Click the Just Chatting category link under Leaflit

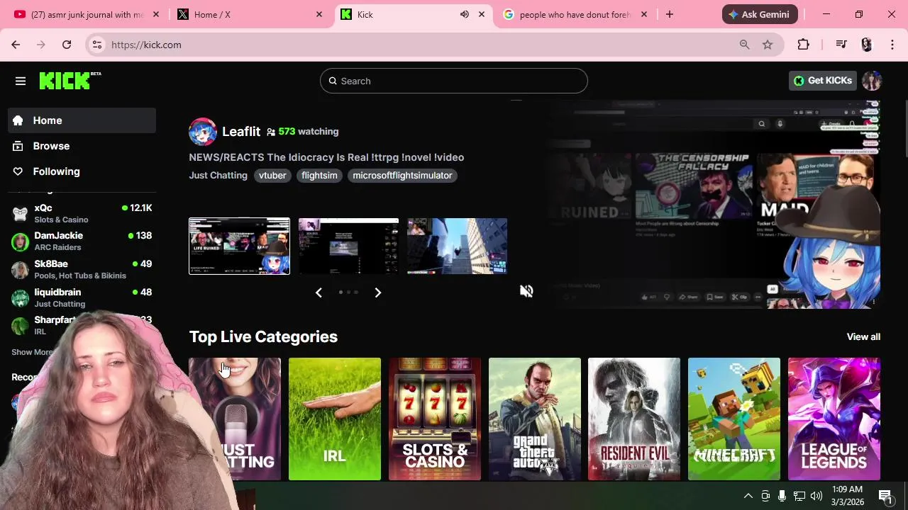(x=218, y=176)
